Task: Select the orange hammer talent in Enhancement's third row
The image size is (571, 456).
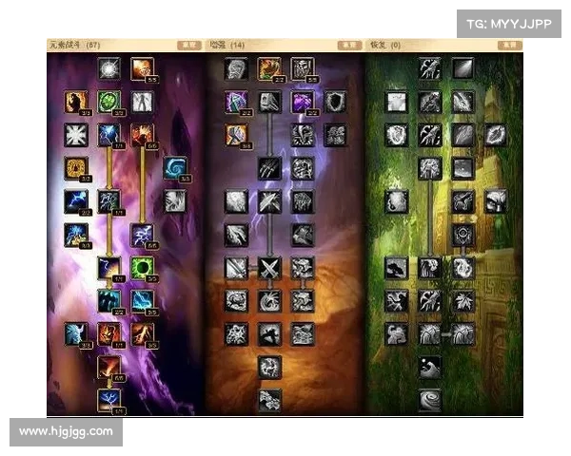Action: (236, 135)
